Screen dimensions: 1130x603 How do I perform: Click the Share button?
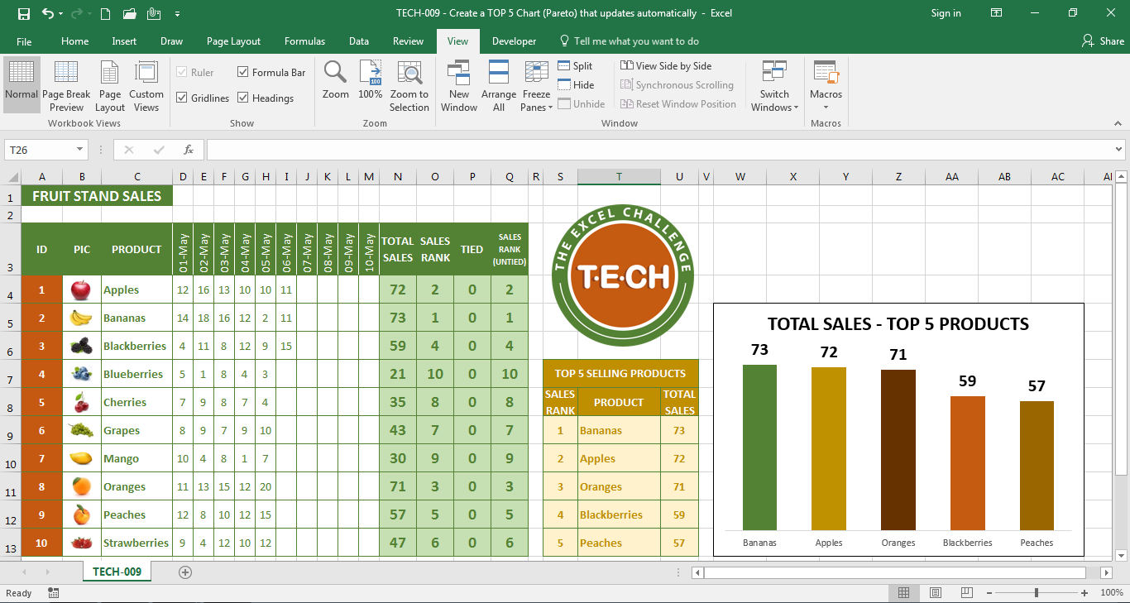(x=1104, y=41)
